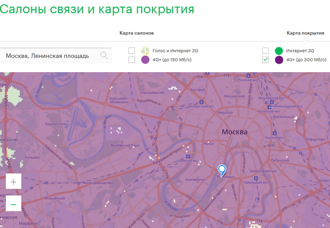Click the 4G+ (до 300 Мб/с) label

point(306,60)
